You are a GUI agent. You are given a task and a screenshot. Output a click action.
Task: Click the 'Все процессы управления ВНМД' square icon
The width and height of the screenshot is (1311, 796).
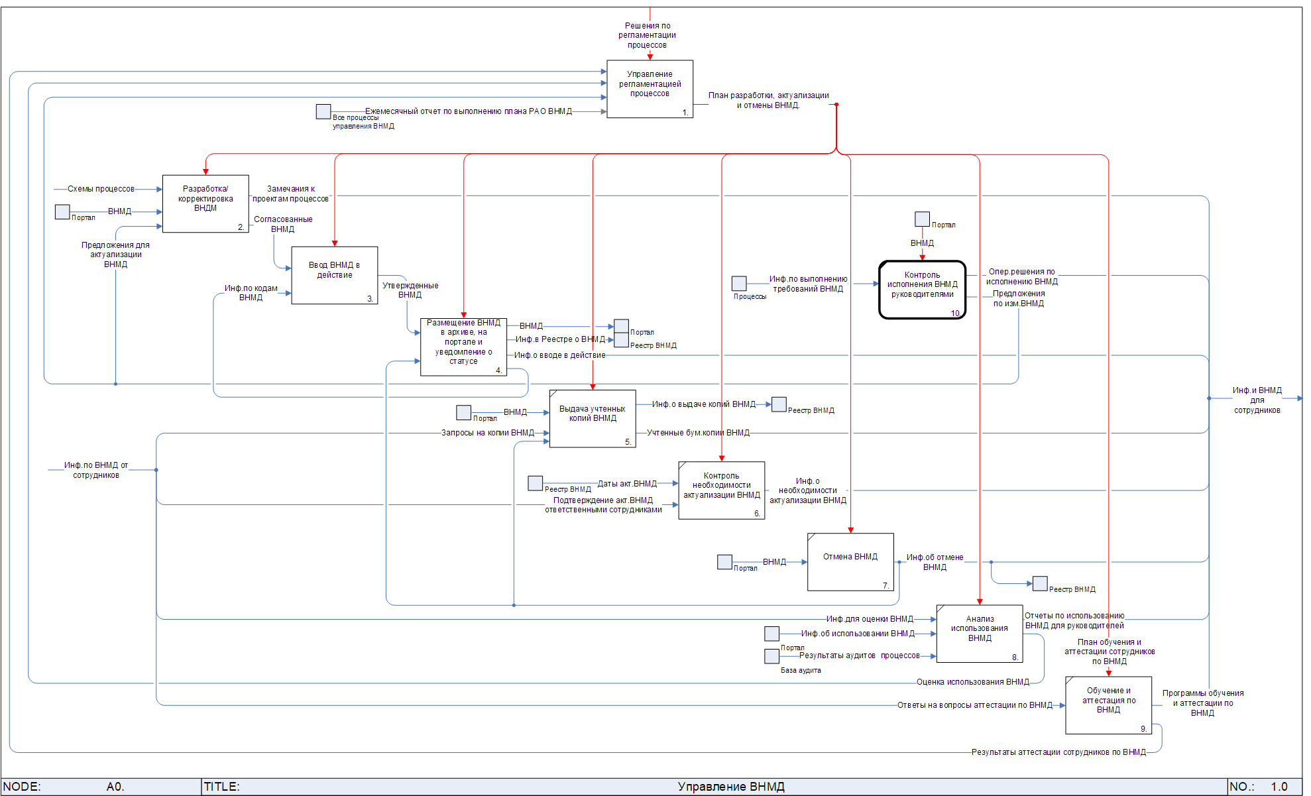[x=323, y=111]
